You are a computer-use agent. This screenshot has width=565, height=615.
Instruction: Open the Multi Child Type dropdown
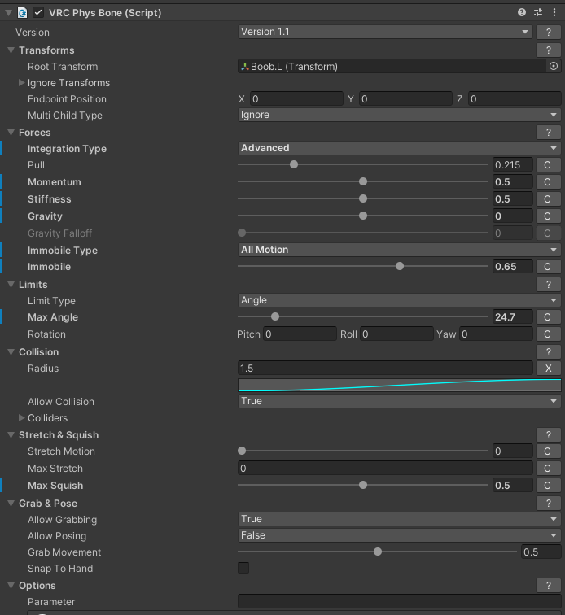[x=399, y=115]
